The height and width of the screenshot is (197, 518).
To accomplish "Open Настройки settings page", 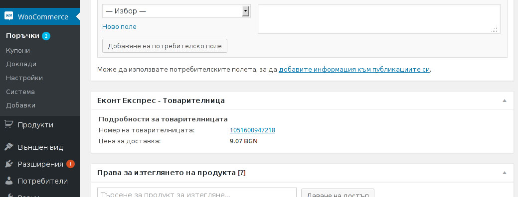I will 24,78.
